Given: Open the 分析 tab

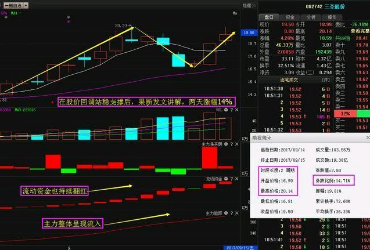Looking at the screenshot, I should [x=311, y=17].
